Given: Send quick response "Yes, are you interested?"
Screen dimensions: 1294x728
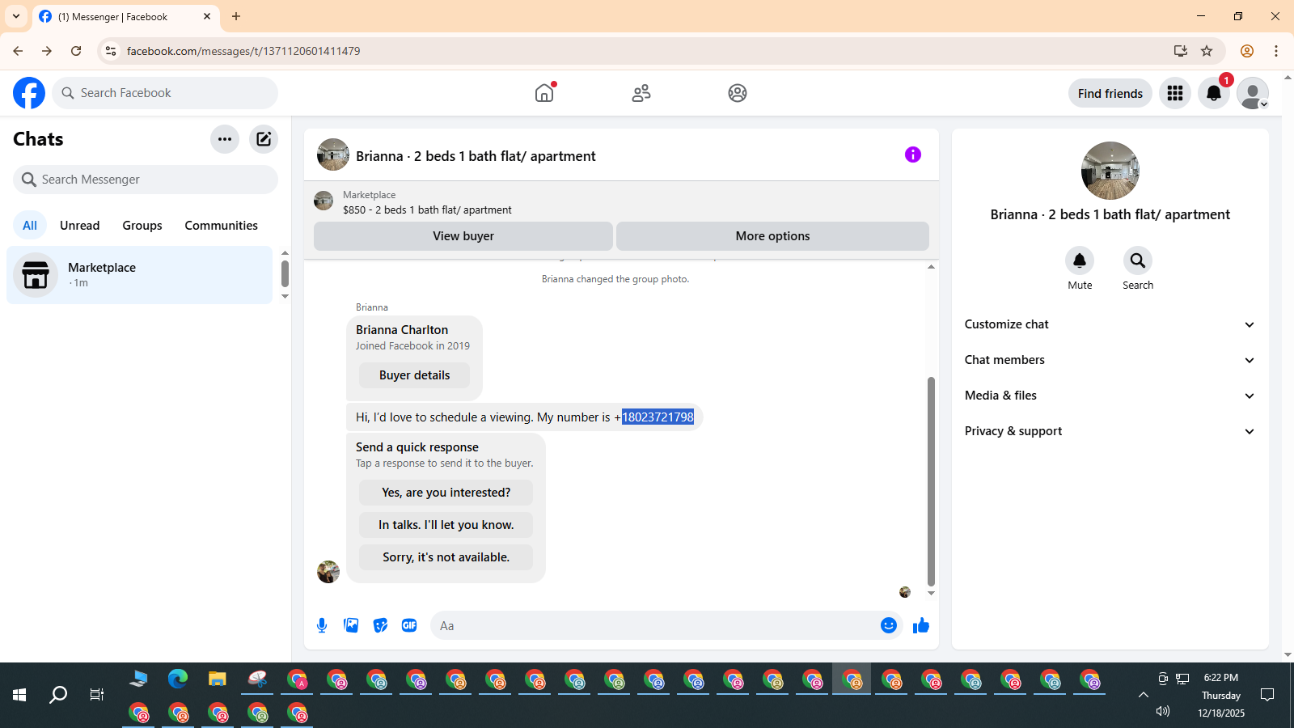Looking at the screenshot, I should (x=446, y=493).
